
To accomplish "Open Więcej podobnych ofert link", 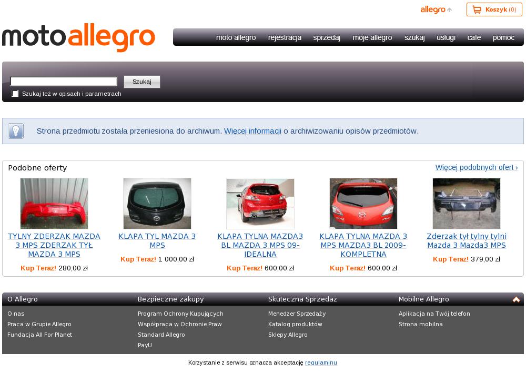I will (477, 167).
